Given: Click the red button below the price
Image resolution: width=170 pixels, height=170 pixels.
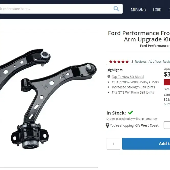Looking at the screenshot, I should 167,82.
